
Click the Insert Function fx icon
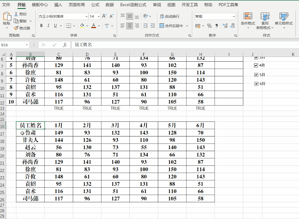pyautogui.click(x=65, y=45)
